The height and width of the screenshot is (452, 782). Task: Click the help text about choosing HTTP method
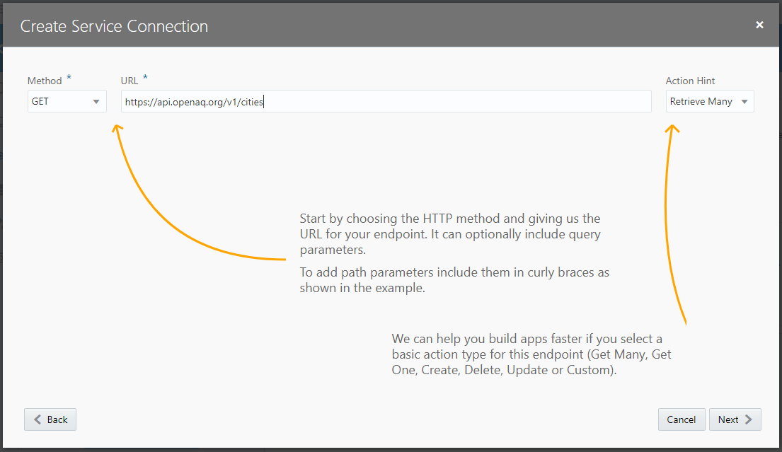tap(450, 233)
